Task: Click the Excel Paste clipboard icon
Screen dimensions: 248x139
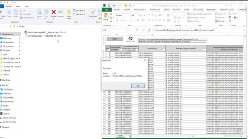Action: pos(106,16)
